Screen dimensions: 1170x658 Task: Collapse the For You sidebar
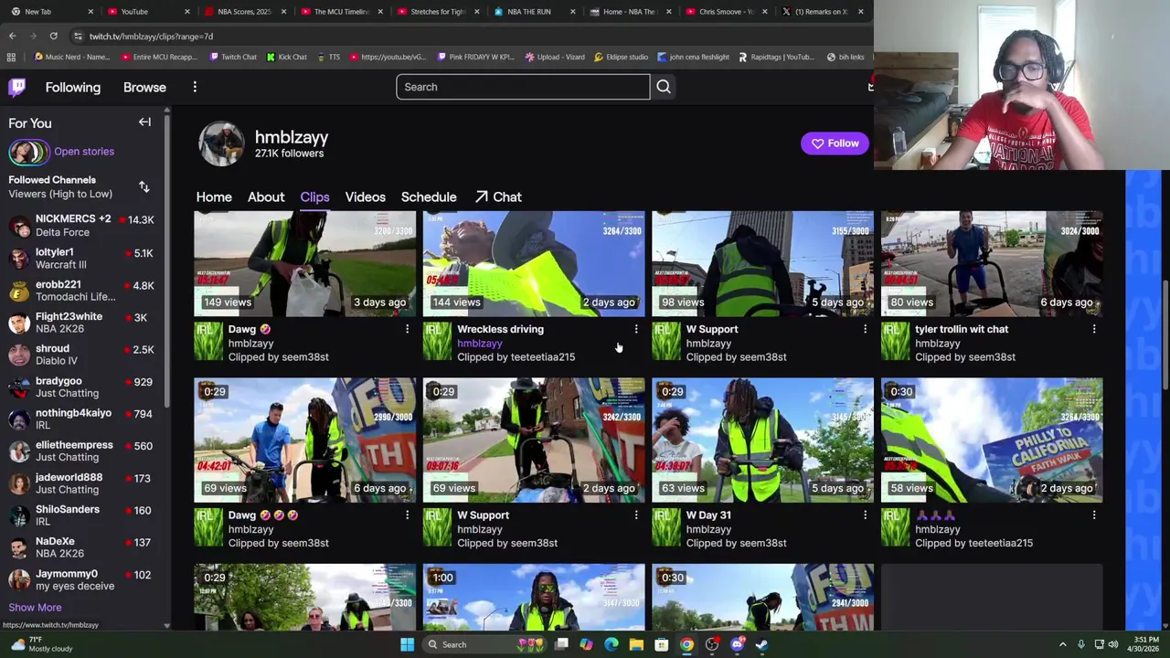pos(144,122)
